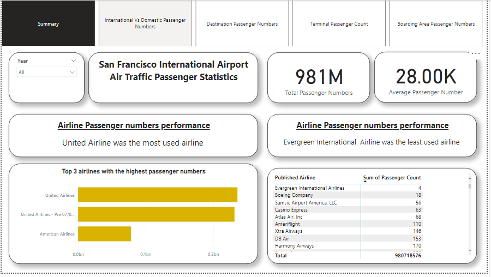Click the ascending sort arrow under Passenger Count

(365, 182)
